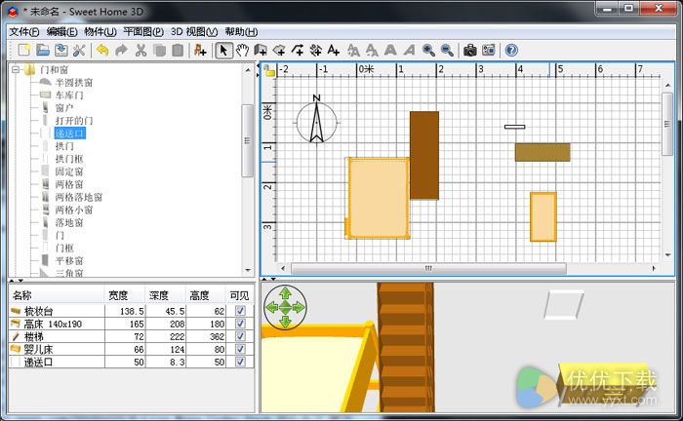Sort furniture by 深度 column

(165, 295)
